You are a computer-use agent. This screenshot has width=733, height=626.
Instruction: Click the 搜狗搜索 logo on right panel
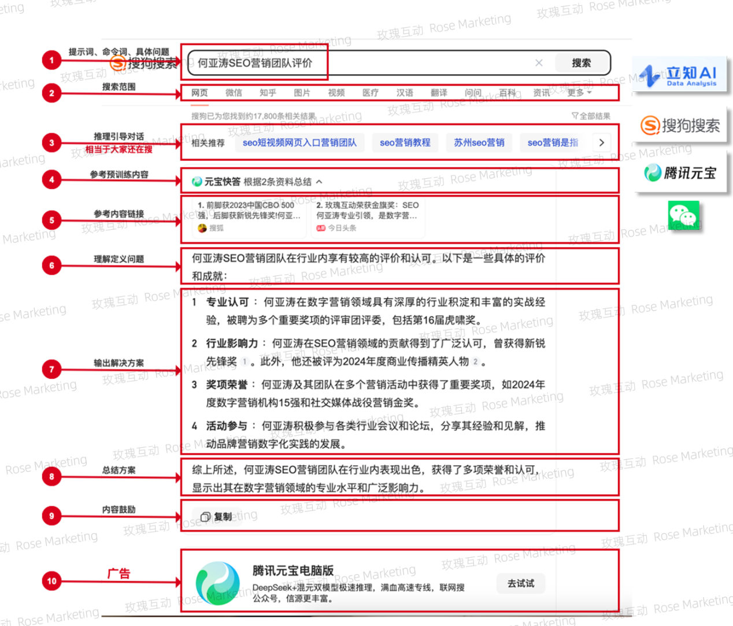point(680,125)
